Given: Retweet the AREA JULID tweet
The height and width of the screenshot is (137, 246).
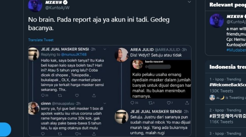Looking at the screenshot, I should click(150, 103).
